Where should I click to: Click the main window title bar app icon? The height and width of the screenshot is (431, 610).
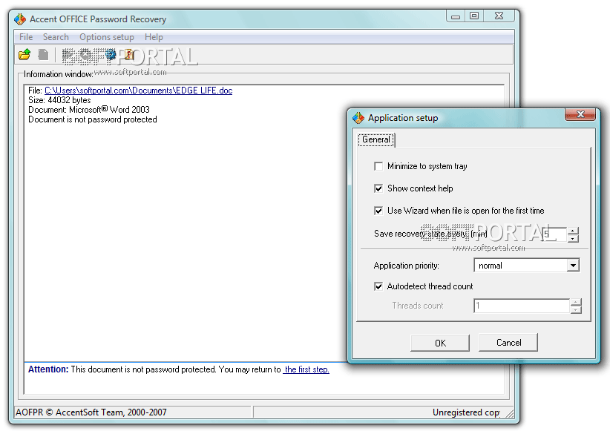20,19
